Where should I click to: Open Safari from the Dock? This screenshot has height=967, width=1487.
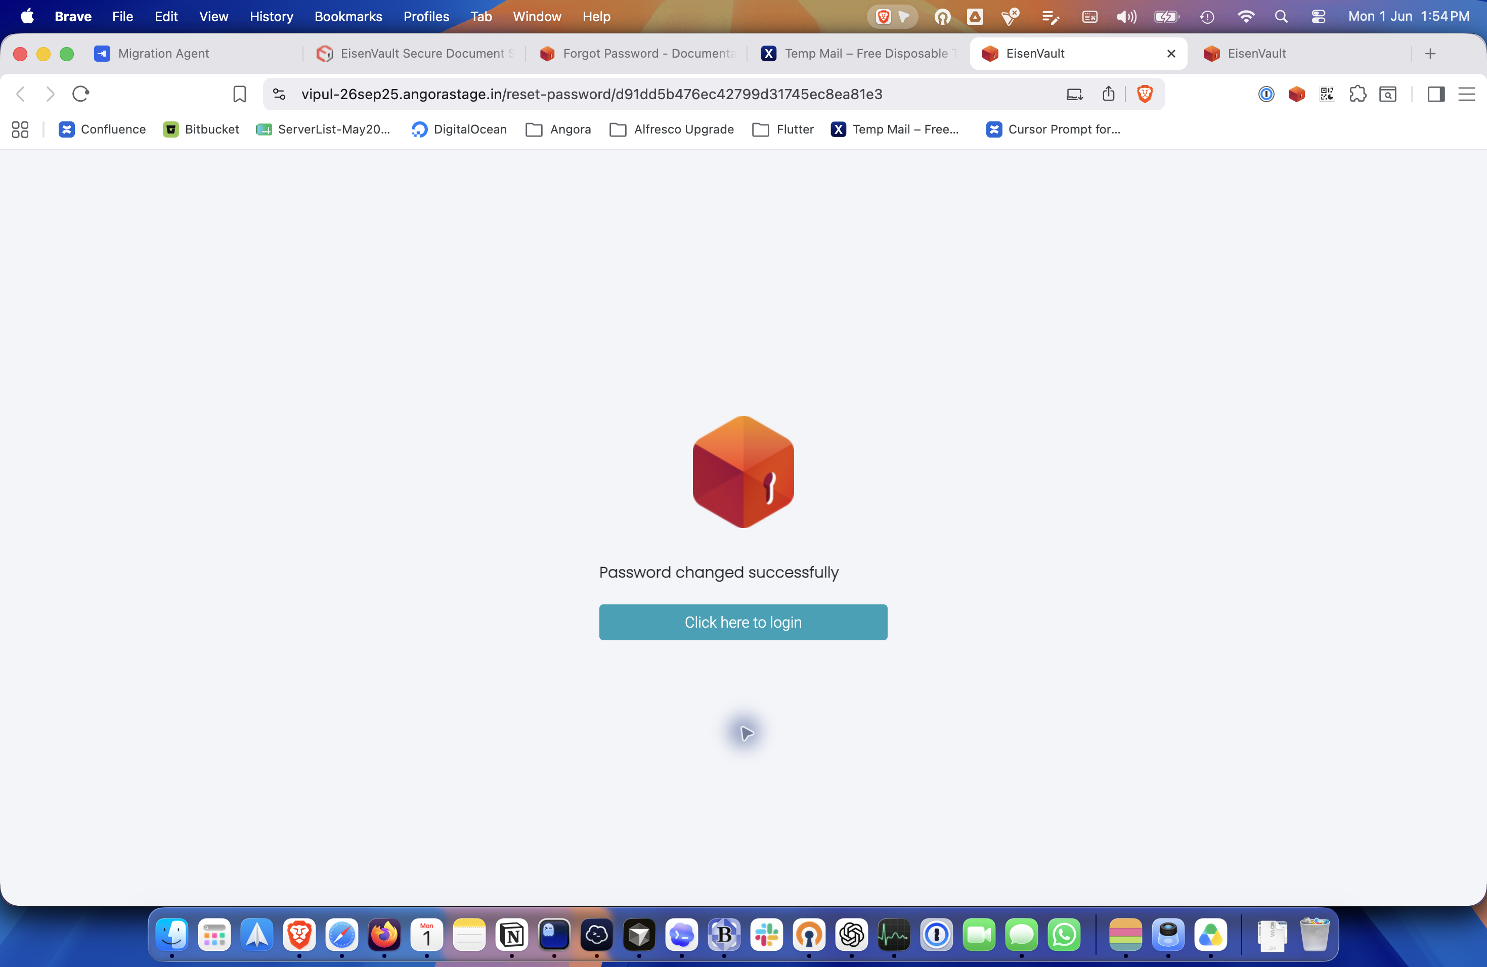[342, 935]
